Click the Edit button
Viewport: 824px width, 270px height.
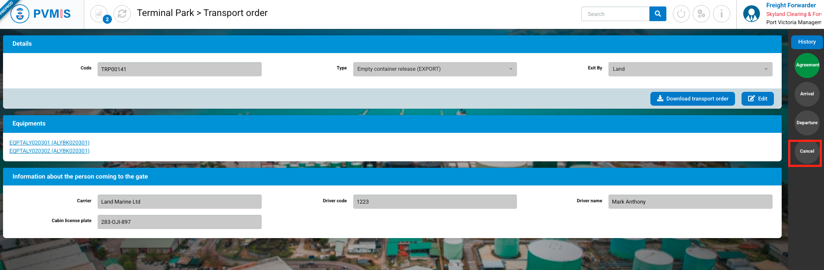(x=757, y=99)
